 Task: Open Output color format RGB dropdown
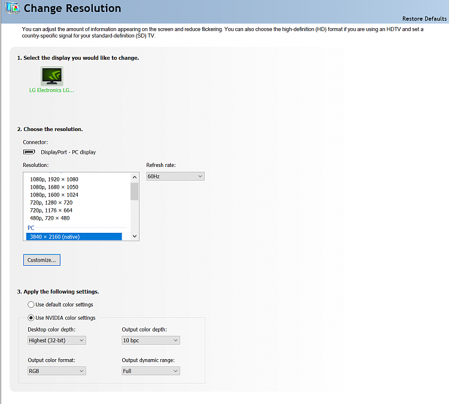pyautogui.click(x=57, y=371)
